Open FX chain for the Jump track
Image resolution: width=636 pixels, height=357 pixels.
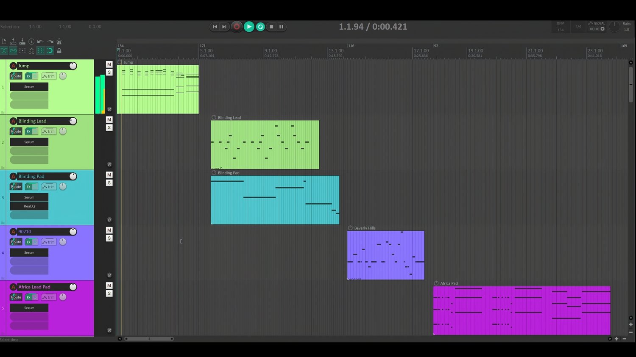tap(28, 76)
